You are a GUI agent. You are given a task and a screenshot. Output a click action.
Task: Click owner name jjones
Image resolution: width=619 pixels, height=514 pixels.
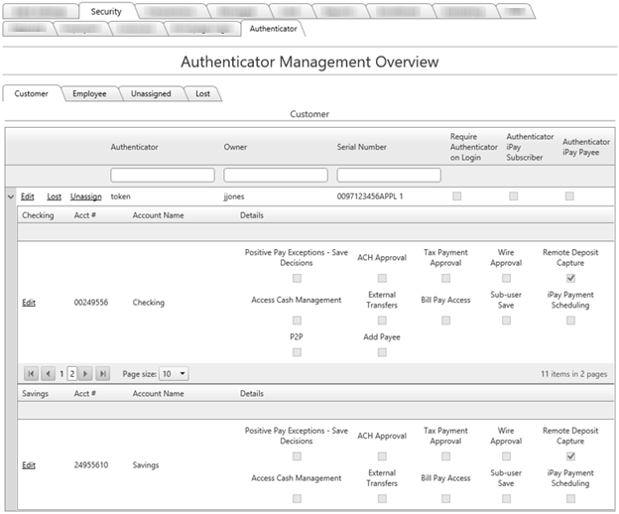pyautogui.click(x=234, y=196)
